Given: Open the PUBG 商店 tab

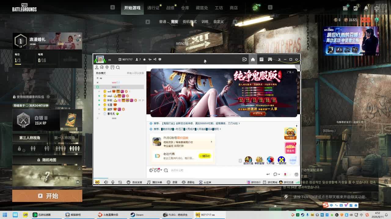Looking at the screenshot, I should (234, 8).
